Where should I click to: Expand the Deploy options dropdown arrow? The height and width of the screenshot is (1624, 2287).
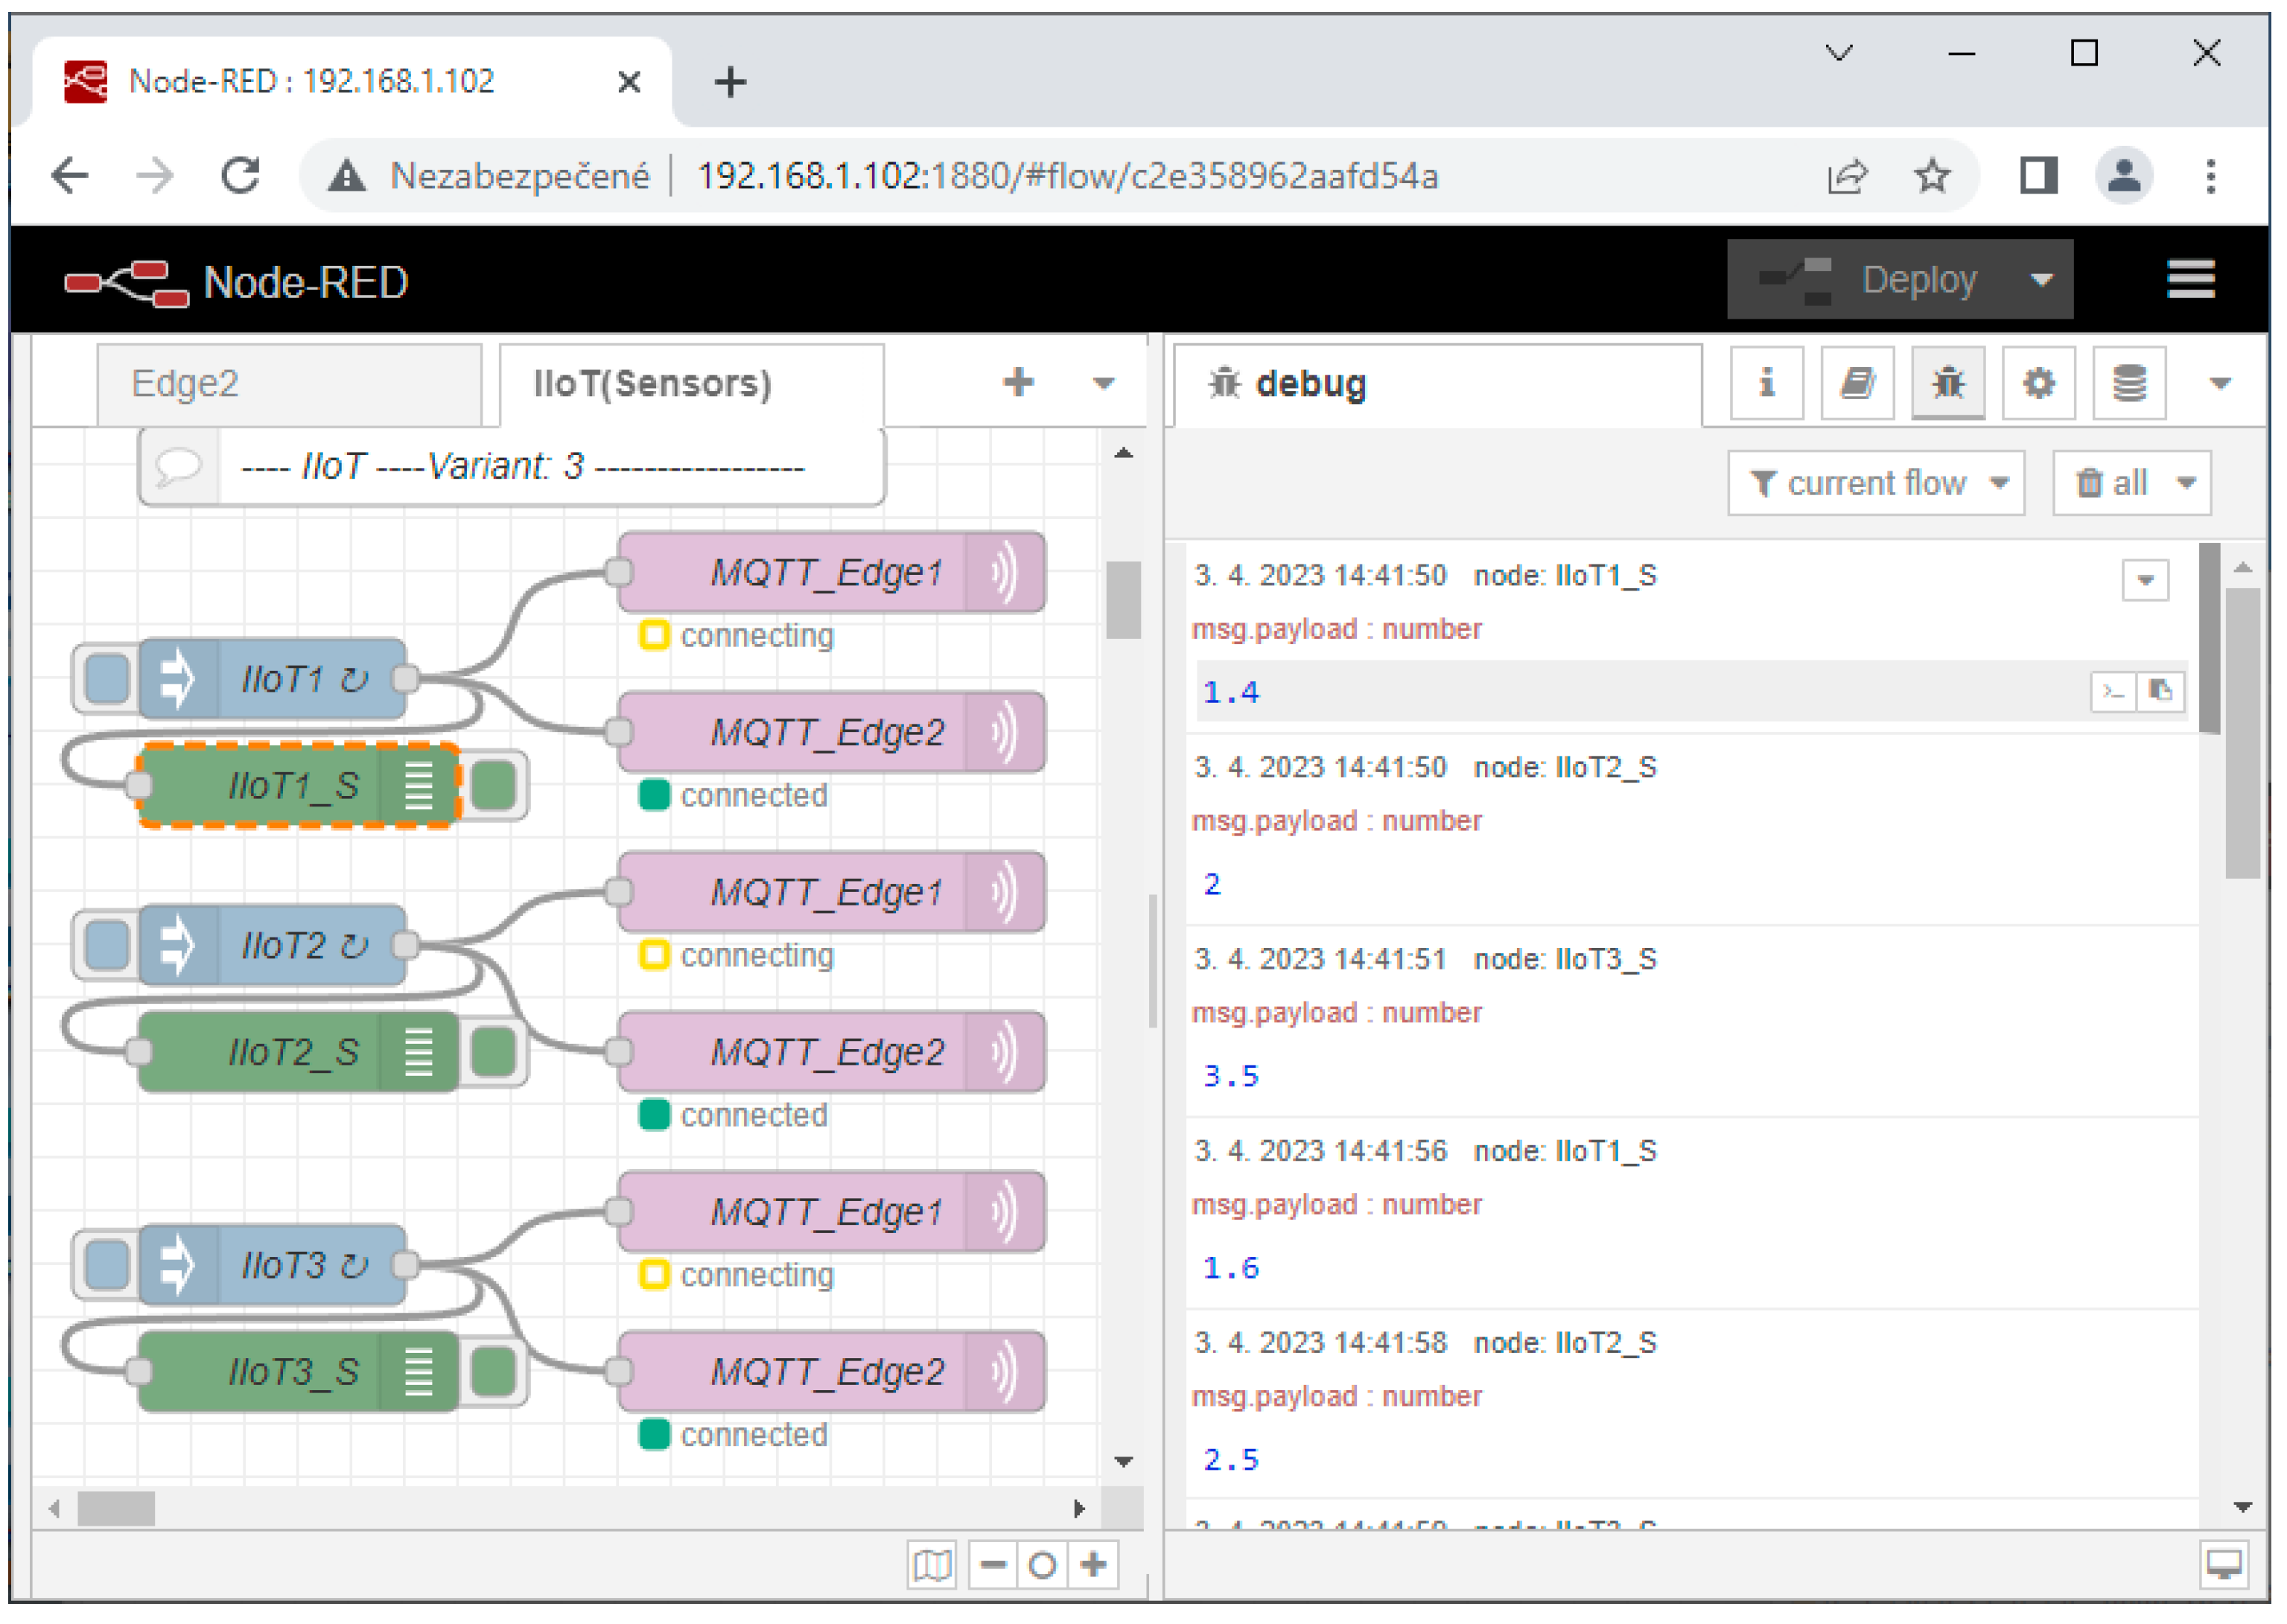pos(2042,280)
